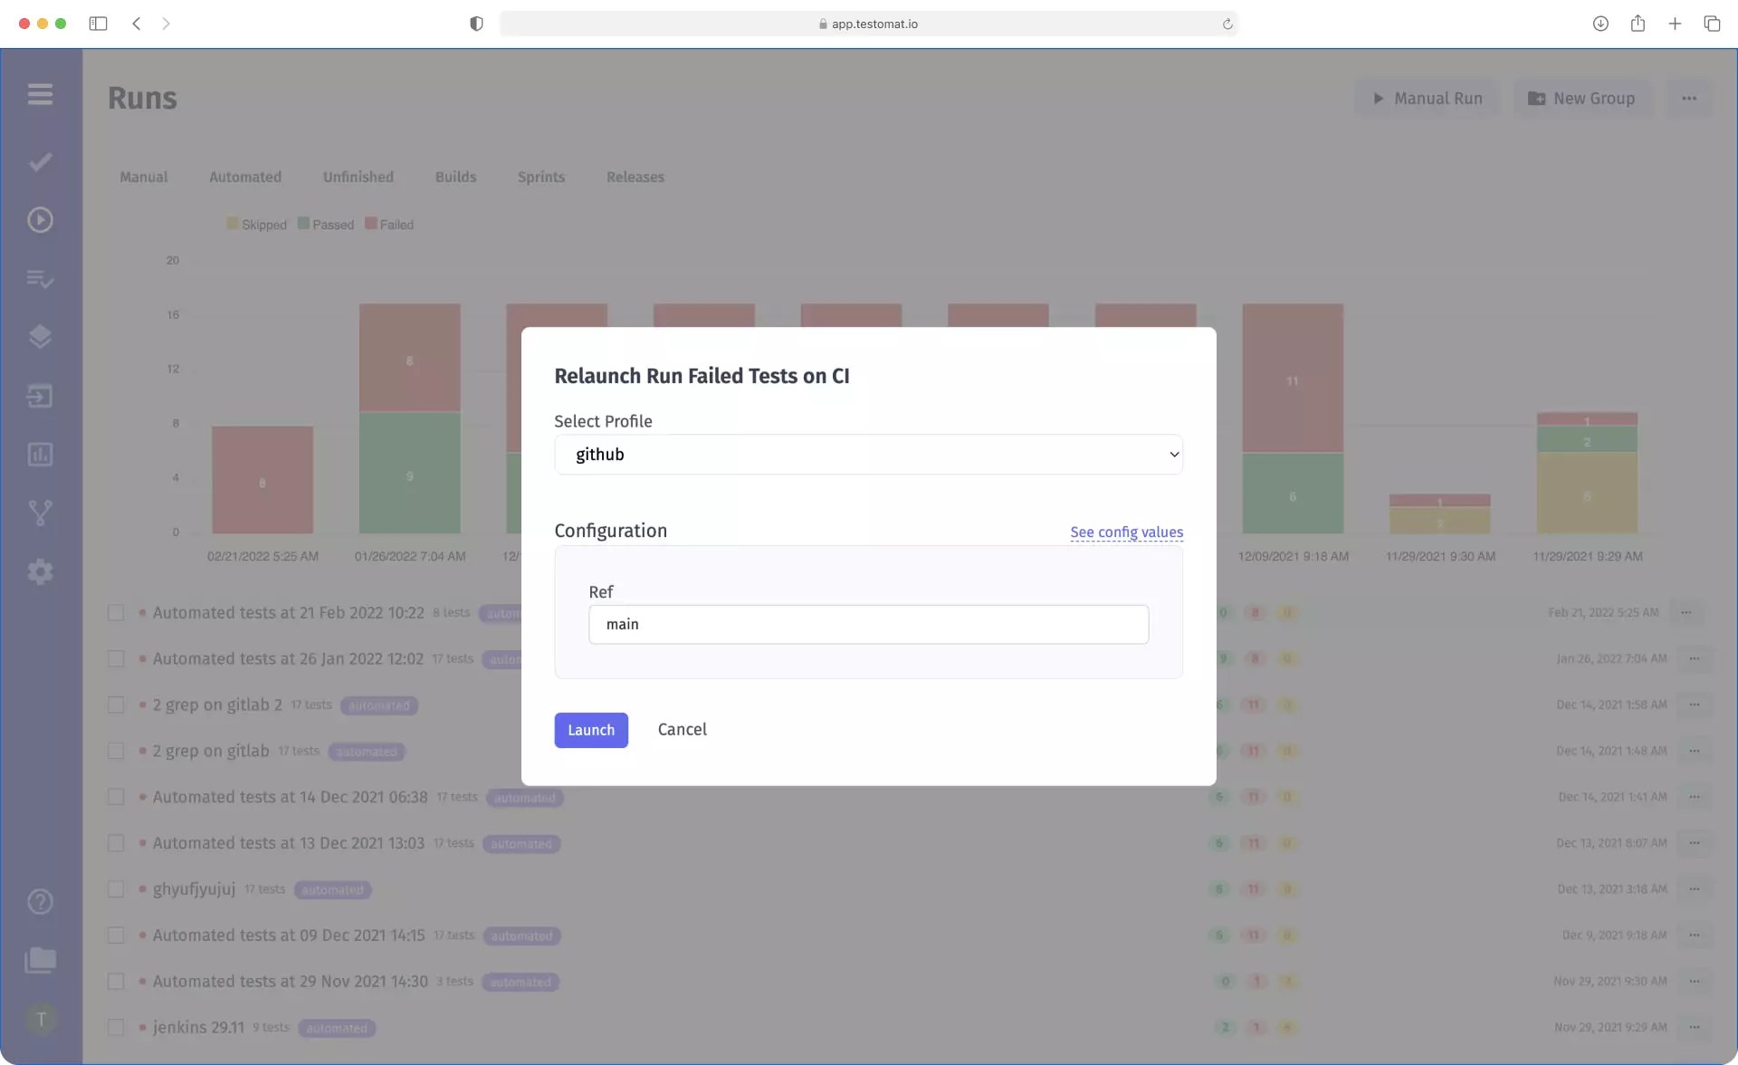The height and width of the screenshot is (1065, 1738).
Task: Open the three-dot menu near New Group
Action: pyautogui.click(x=1690, y=98)
